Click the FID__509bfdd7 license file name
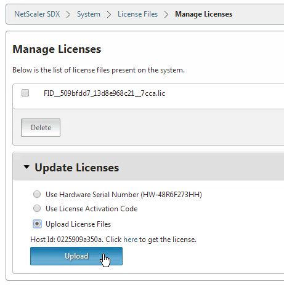This screenshot has width=284, height=285. pos(104,93)
